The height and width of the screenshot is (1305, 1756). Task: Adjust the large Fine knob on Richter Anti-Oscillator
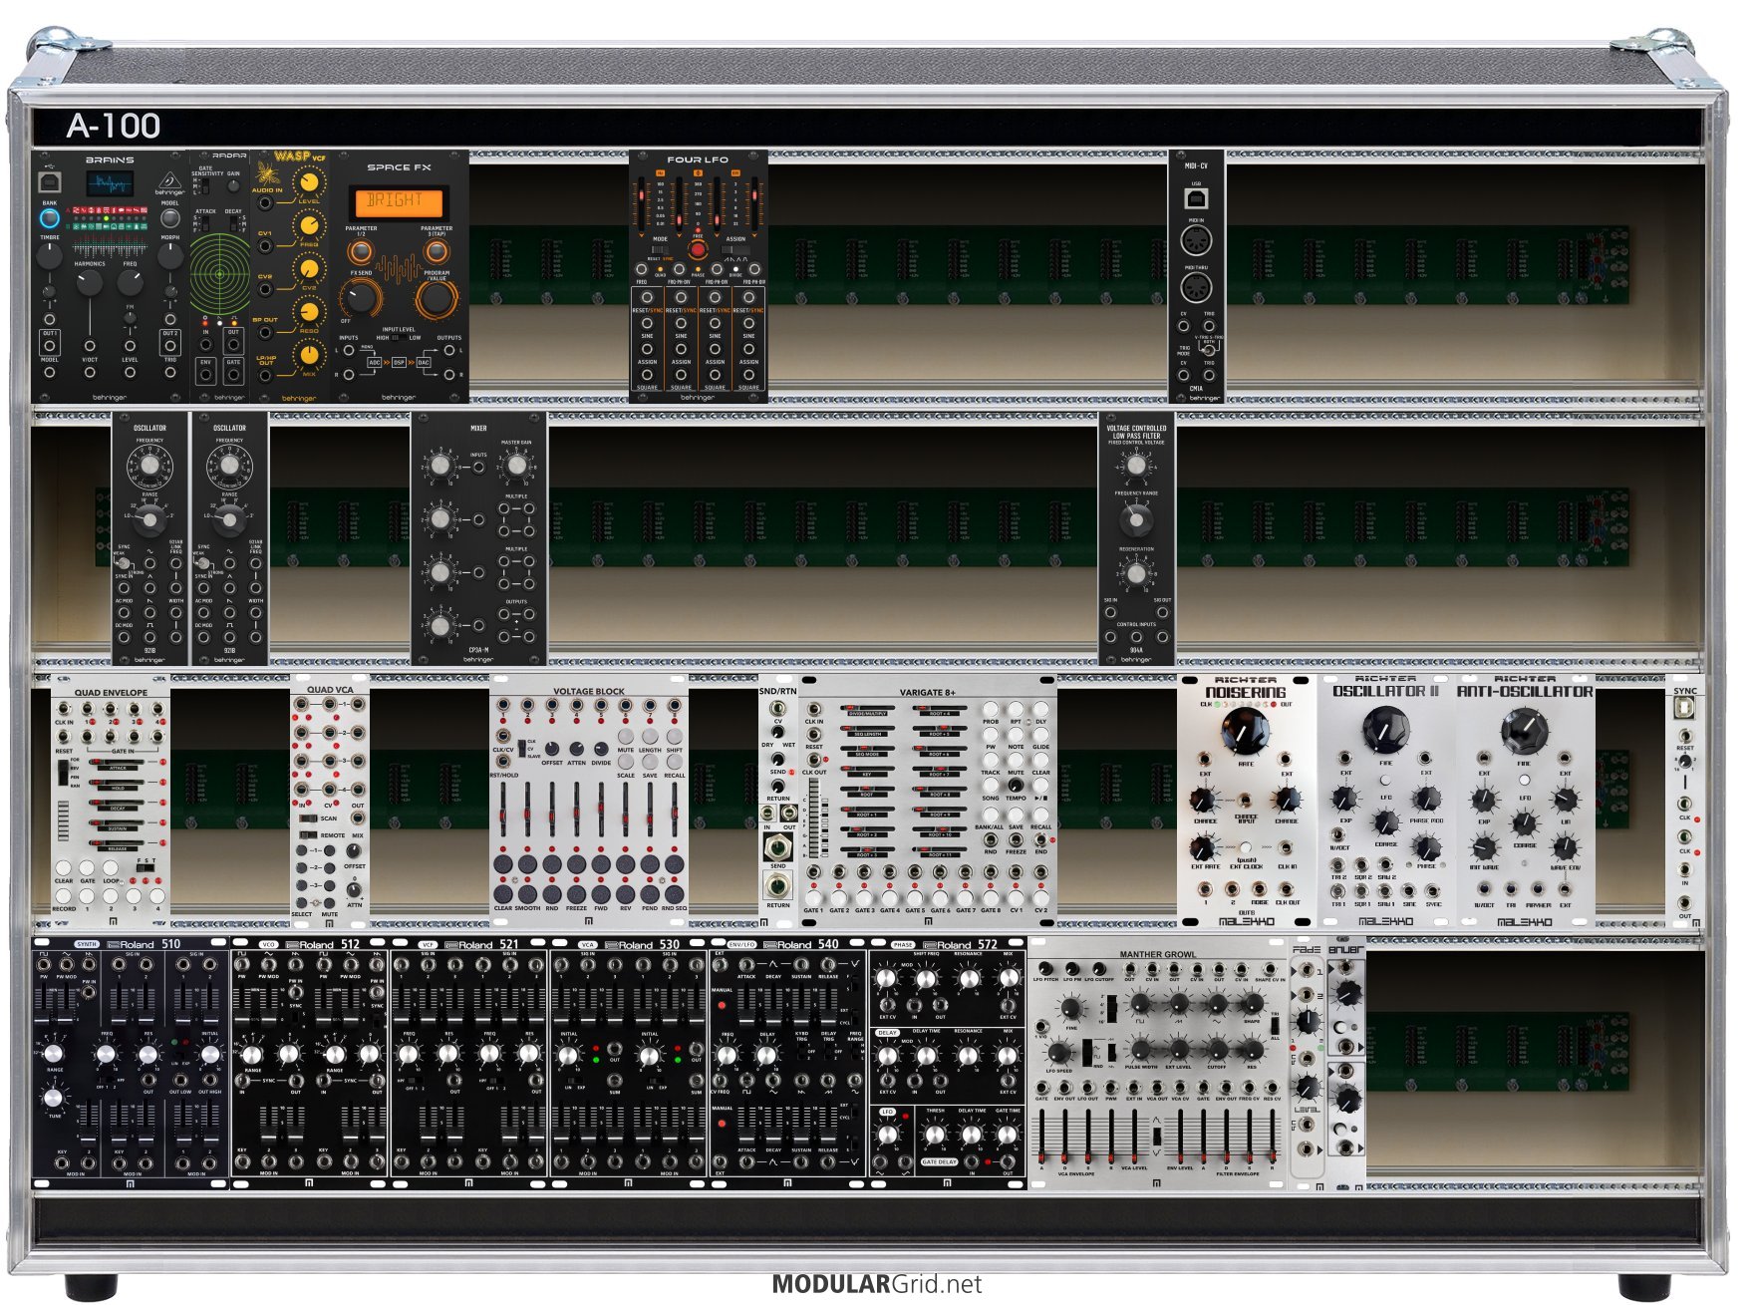pyautogui.click(x=1524, y=730)
